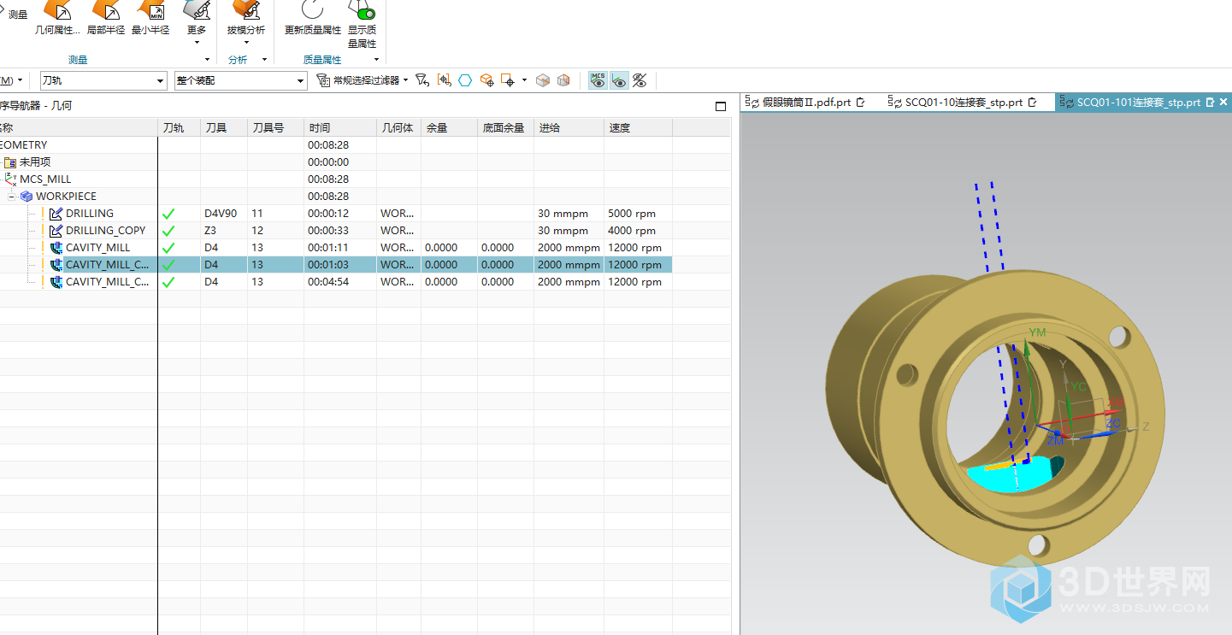This screenshot has width=1232, height=635.
Task: Open the 几何属性 geometry properties tool
Action: pos(57,19)
